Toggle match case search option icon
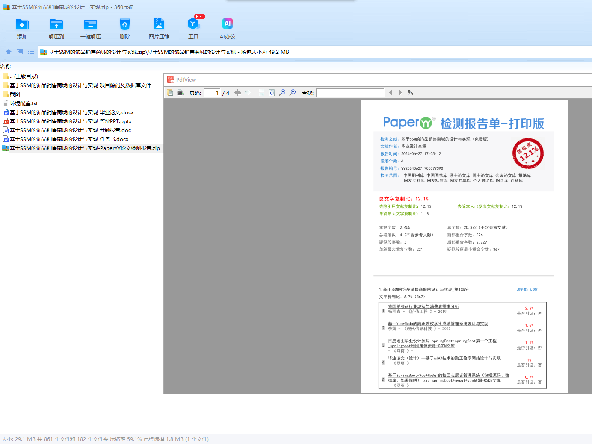The height and width of the screenshot is (444, 592). pyautogui.click(x=411, y=93)
